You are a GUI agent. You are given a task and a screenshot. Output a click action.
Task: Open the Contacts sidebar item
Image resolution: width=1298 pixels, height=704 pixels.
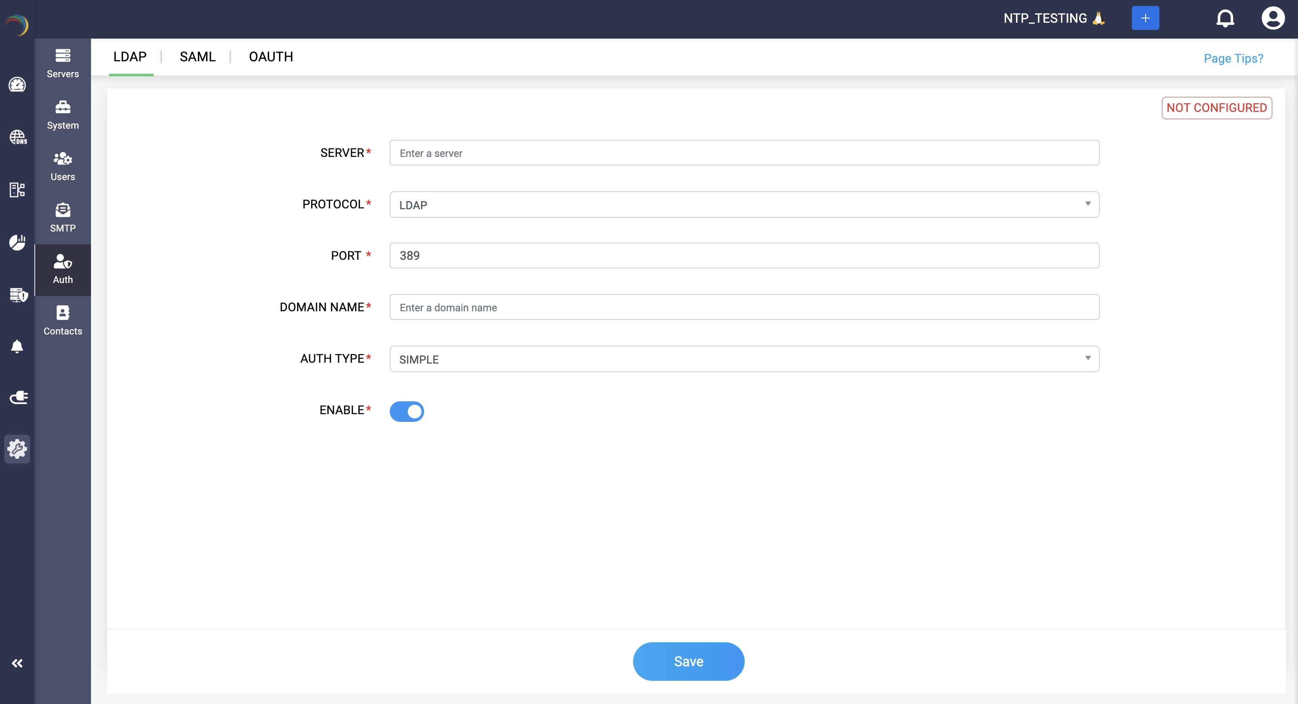(63, 321)
